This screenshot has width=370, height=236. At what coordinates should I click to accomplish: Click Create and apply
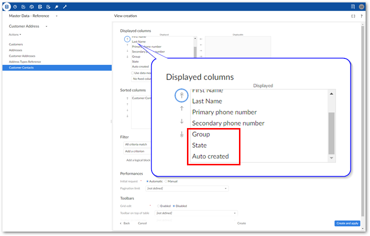(x=347, y=223)
